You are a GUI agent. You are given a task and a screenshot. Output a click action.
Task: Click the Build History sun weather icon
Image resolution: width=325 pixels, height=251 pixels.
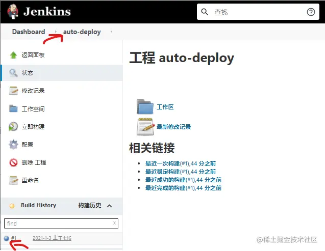tap(12, 206)
